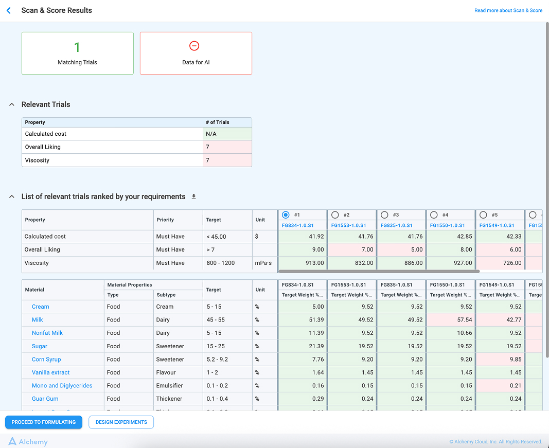The width and height of the screenshot is (549, 448).
Task: Open the Vanilla extract material link
Action: 51,372
